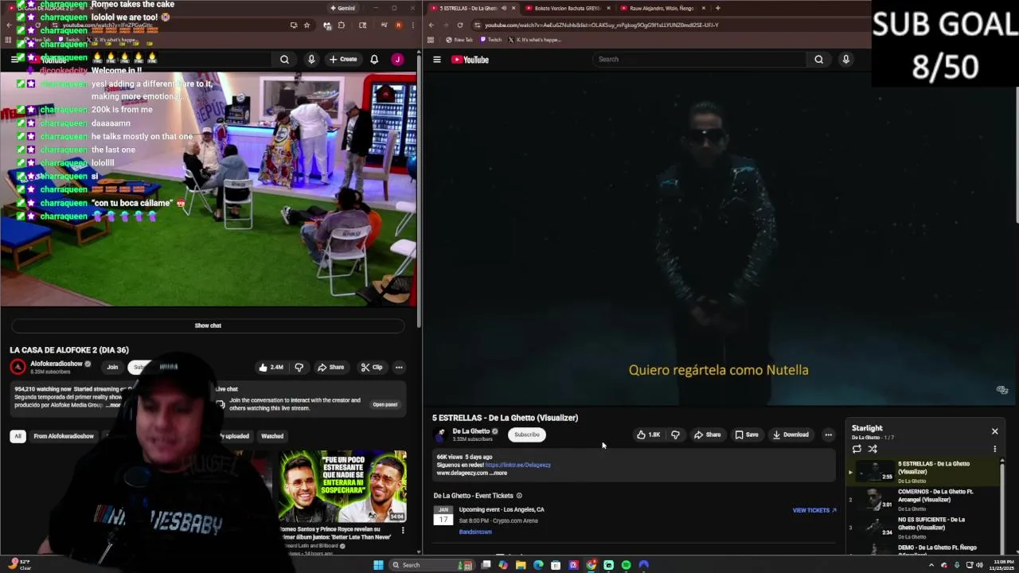Close the Starlight playlist panel
This screenshot has width=1019, height=573.
click(994, 431)
